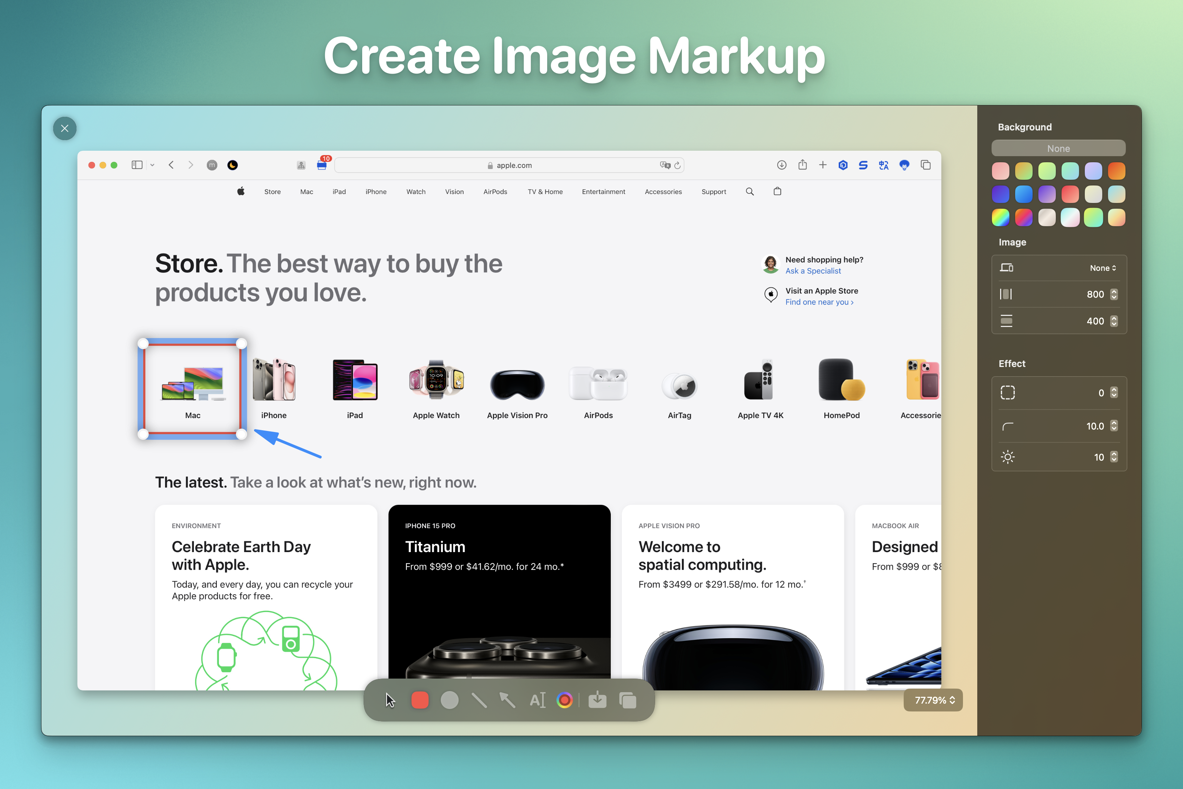Choose the mint teal background swatch
The image size is (1183, 789).
(1070, 171)
